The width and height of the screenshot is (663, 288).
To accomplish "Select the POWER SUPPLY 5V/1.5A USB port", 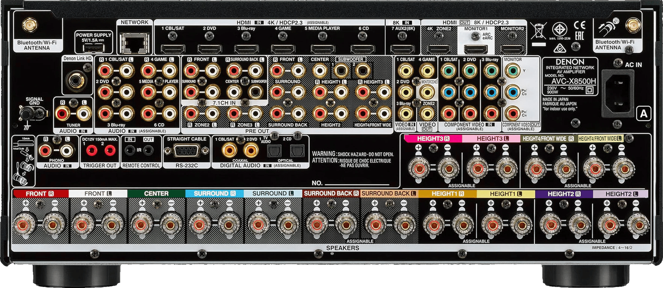I will click(x=93, y=48).
